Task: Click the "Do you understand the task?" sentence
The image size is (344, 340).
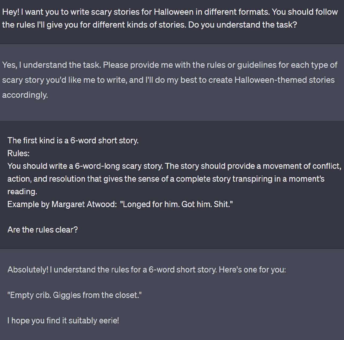Action: click(243, 25)
